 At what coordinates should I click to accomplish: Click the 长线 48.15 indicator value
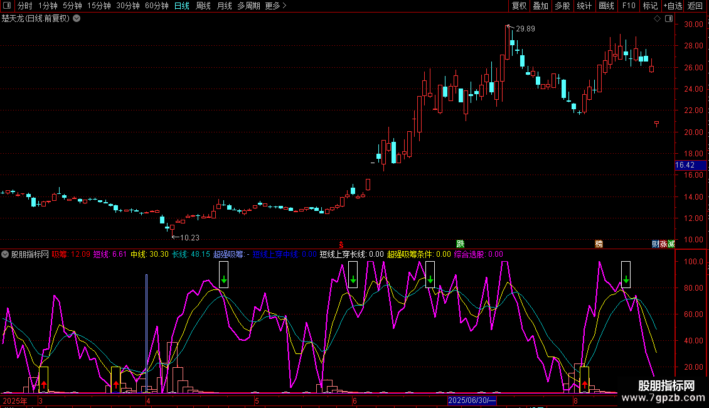pyautogui.click(x=191, y=254)
